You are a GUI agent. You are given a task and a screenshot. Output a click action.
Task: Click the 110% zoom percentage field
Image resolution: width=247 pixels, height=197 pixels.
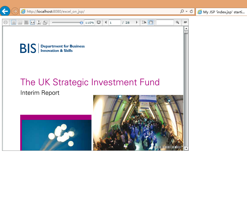89,23
